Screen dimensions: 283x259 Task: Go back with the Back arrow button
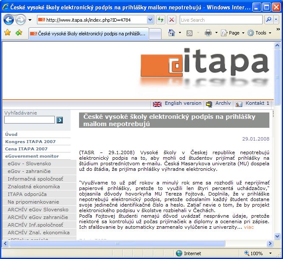coord(8,20)
